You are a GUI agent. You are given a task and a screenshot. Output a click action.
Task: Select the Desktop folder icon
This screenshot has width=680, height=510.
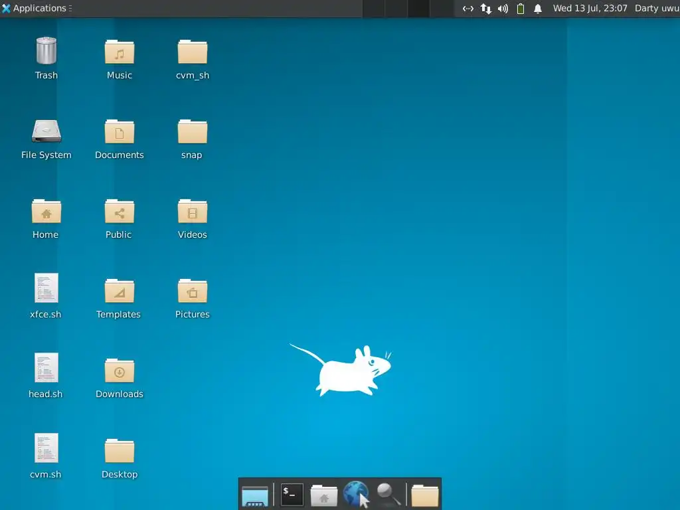(120, 451)
